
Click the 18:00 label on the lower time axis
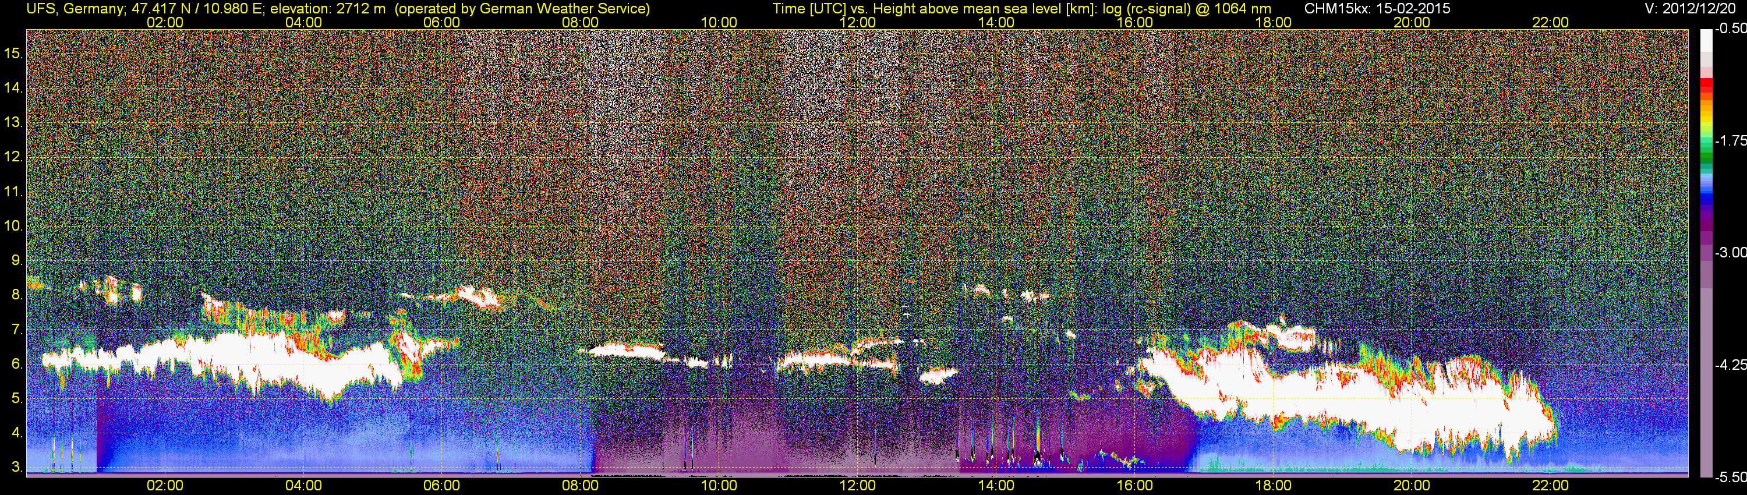1273,486
